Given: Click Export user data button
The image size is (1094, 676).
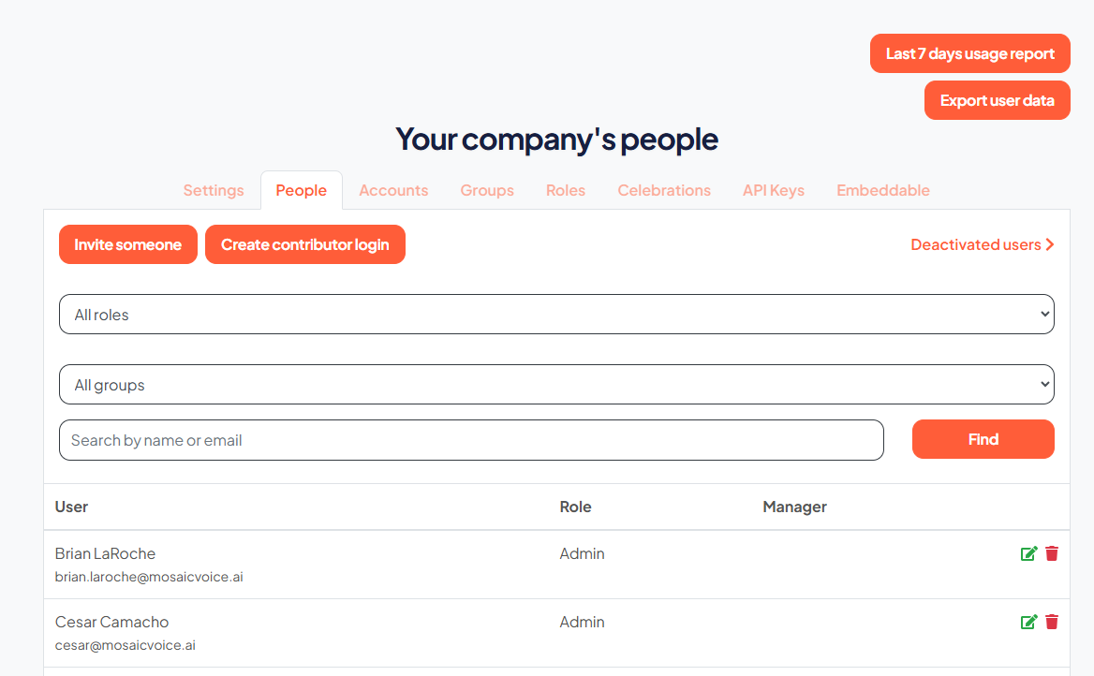Looking at the screenshot, I should click(997, 100).
